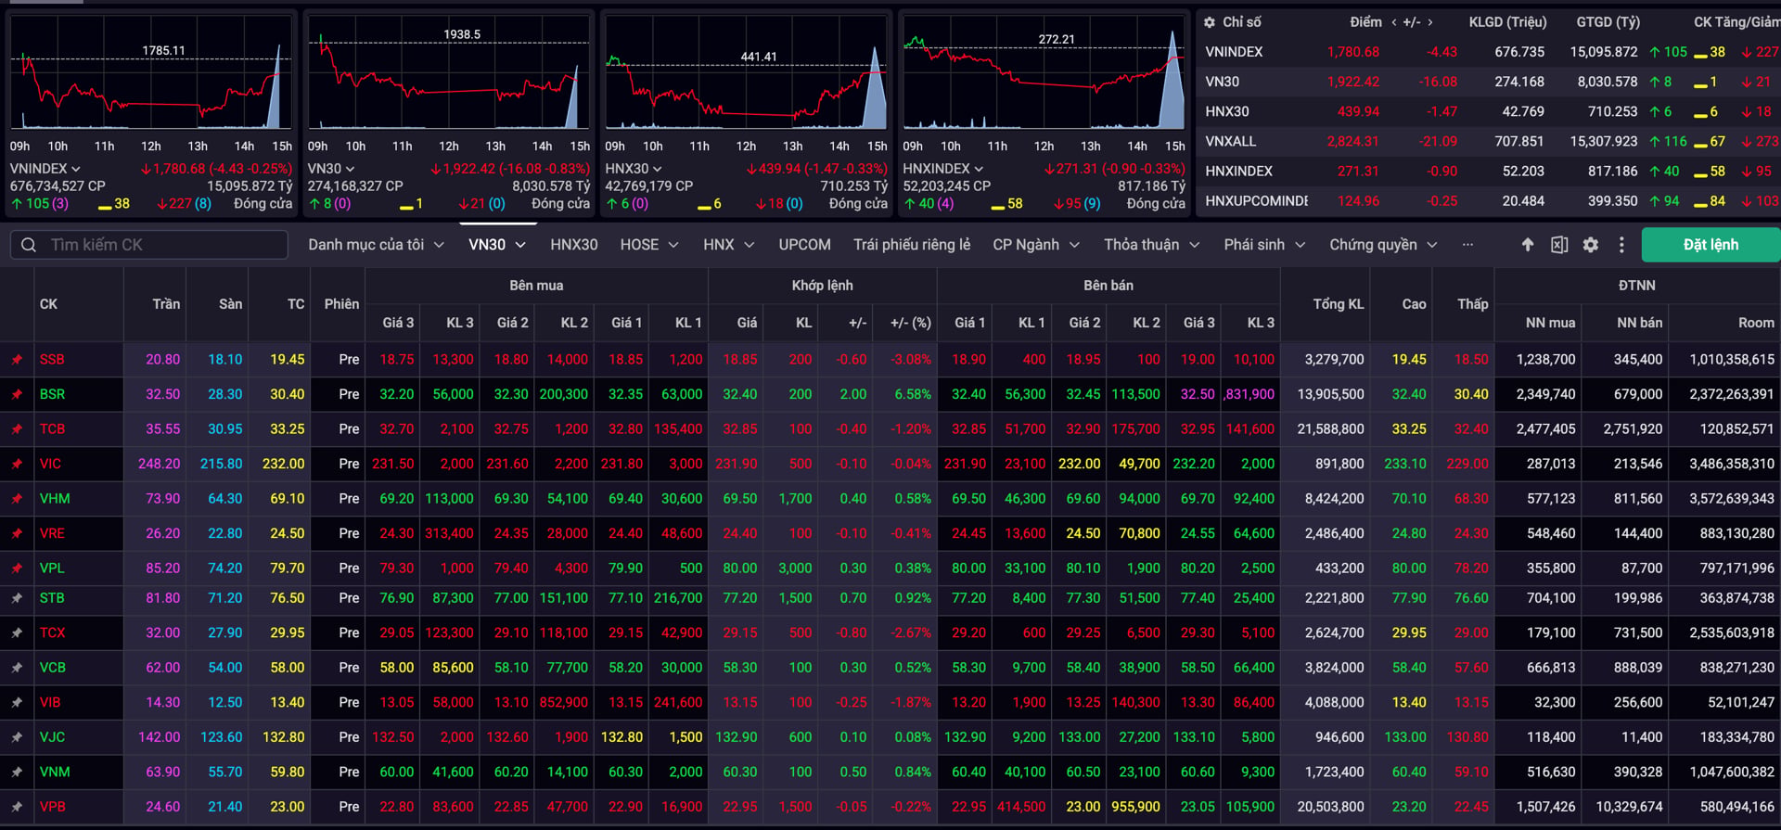This screenshot has width=1781, height=830.
Task: Open the Danh mục của tôi dropdown
Action: (x=377, y=245)
